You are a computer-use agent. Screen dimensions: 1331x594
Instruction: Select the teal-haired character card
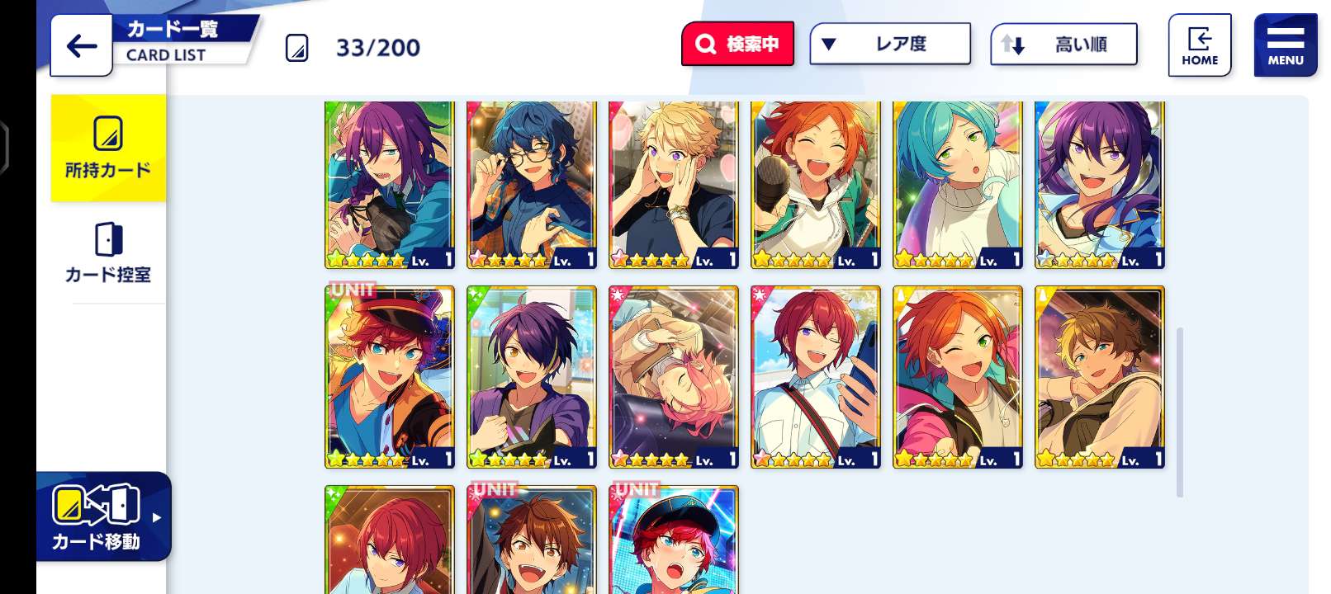pos(958,186)
